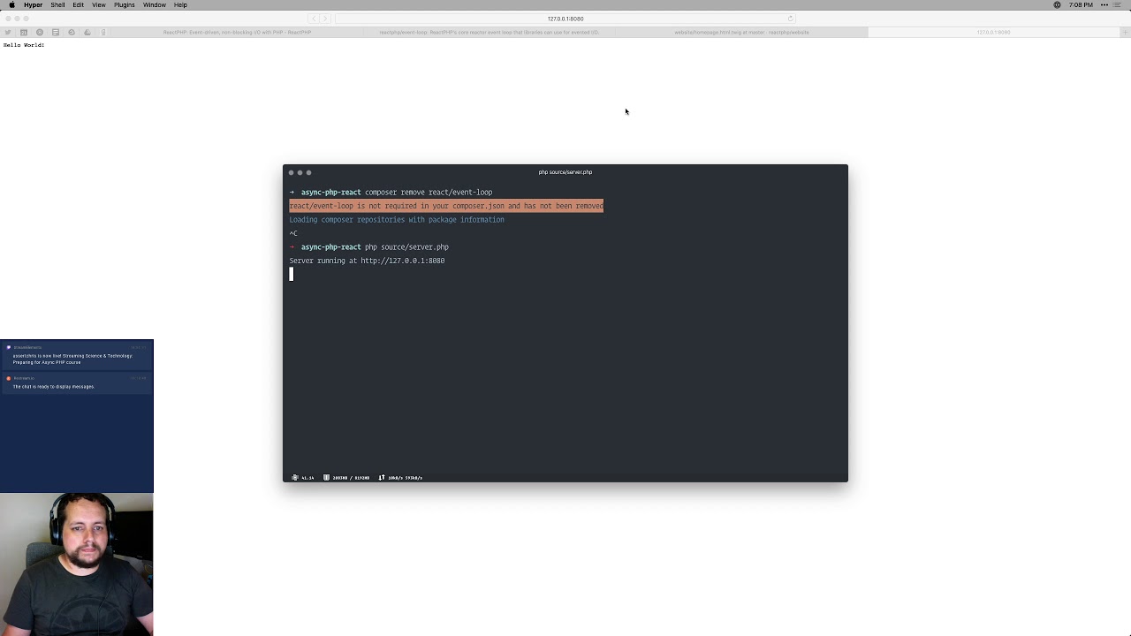Open the Help menu
The image size is (1131, 636).
coord(180,4)
